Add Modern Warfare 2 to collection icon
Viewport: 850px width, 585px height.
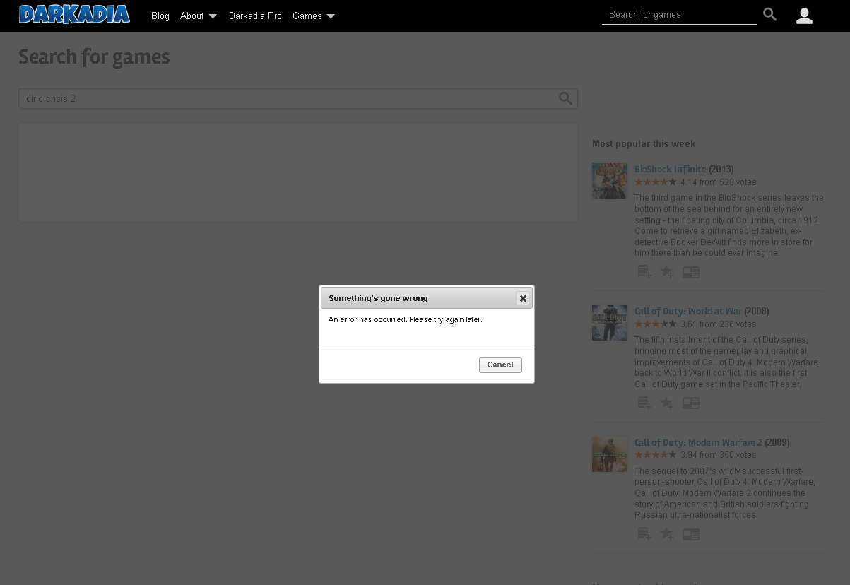tap(644, 534)
